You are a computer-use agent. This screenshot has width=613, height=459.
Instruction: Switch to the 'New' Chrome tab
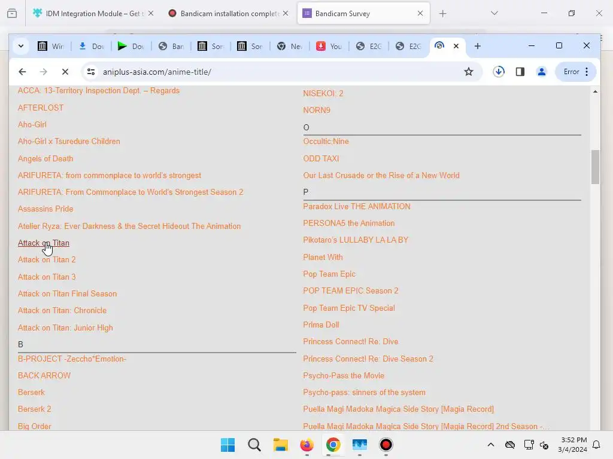pos(290,46)
